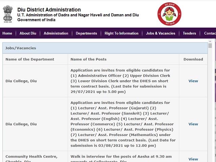Open the Contact menu item
Screen dimensions: 216x162
tap(210, 33)
